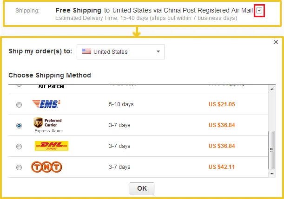Click the EMS carrier logo
The image size is (284, 199).
pos(46,104)
